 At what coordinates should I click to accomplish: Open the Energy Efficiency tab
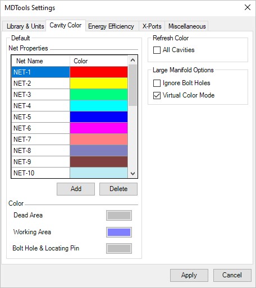111,26
